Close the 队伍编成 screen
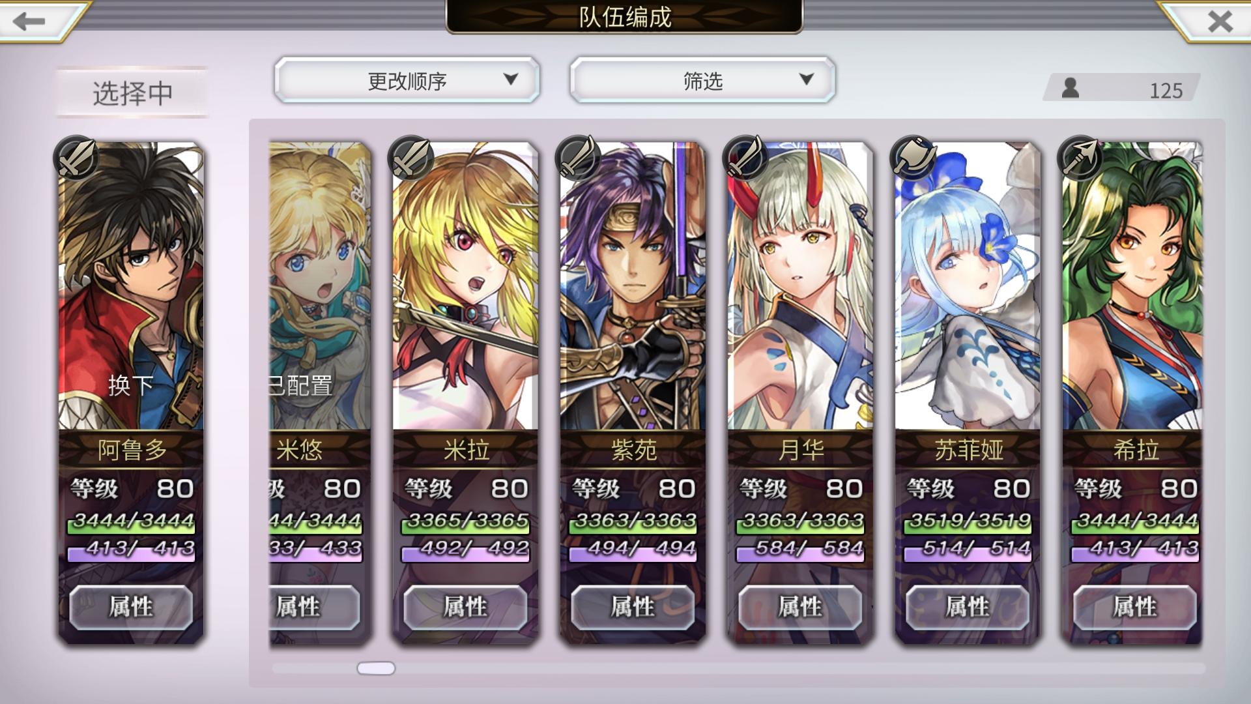This screenshot has width=1251, height=704. pos(1220,22)
